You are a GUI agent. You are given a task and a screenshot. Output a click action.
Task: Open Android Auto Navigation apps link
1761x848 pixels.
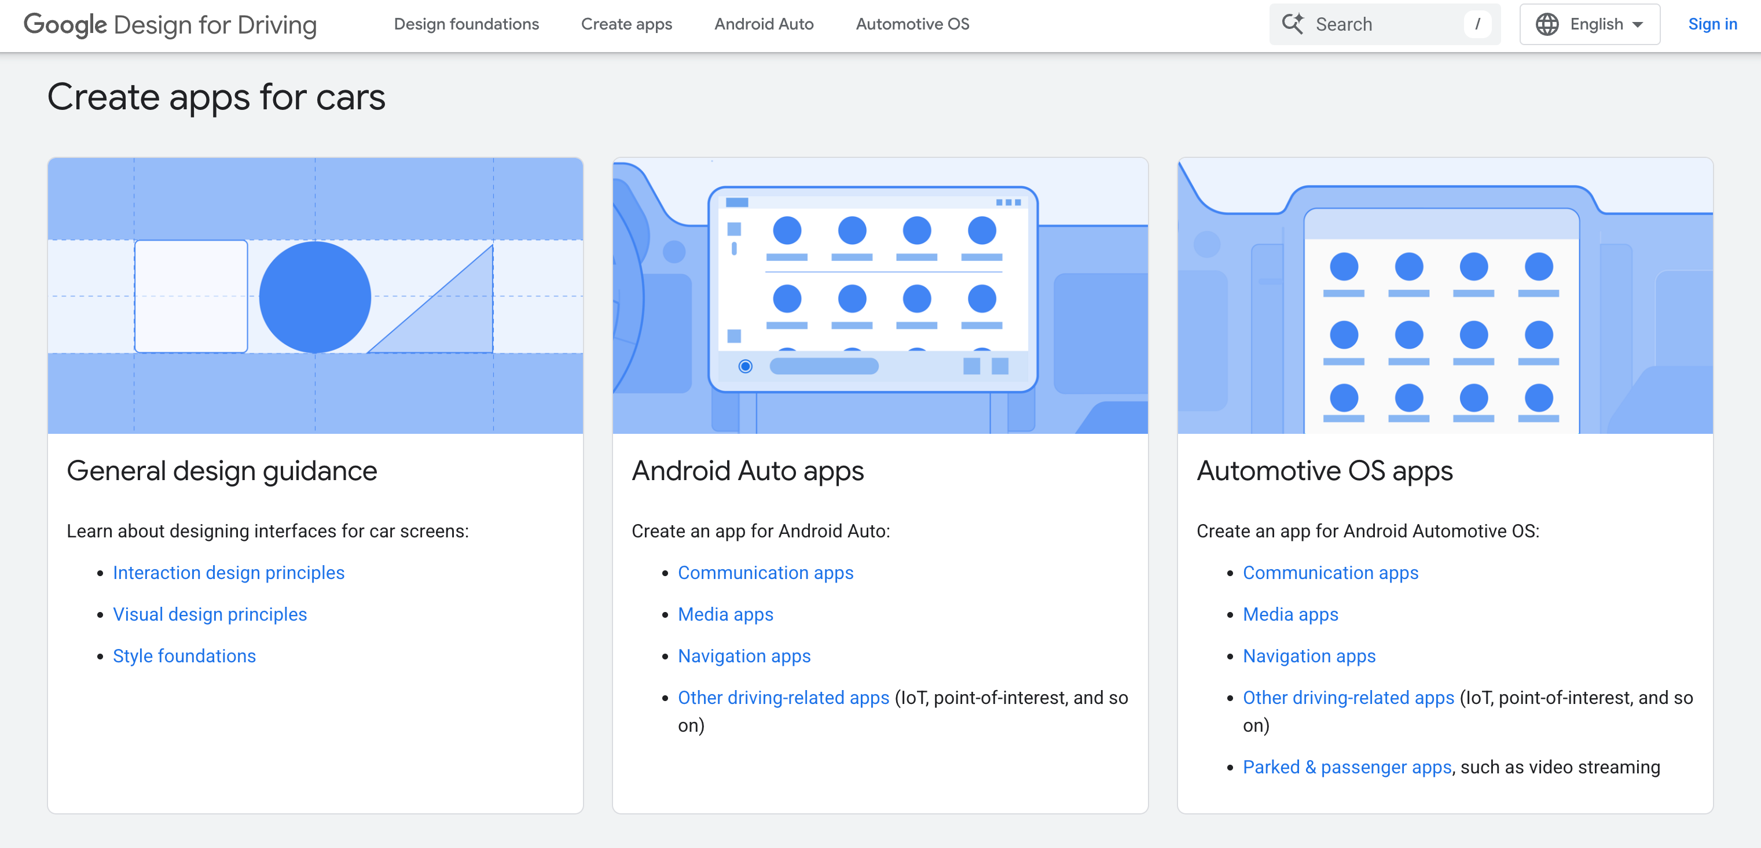744,656
